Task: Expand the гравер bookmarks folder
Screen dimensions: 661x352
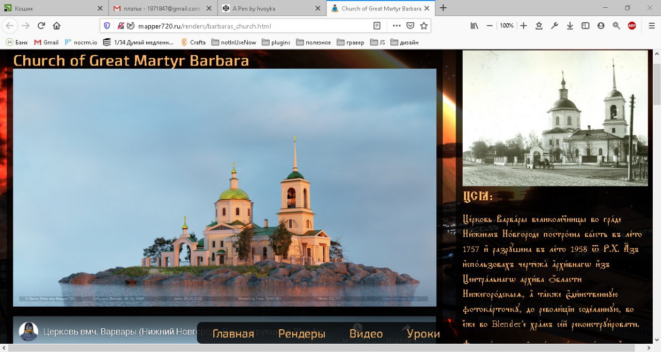Action: coord(351,42)
